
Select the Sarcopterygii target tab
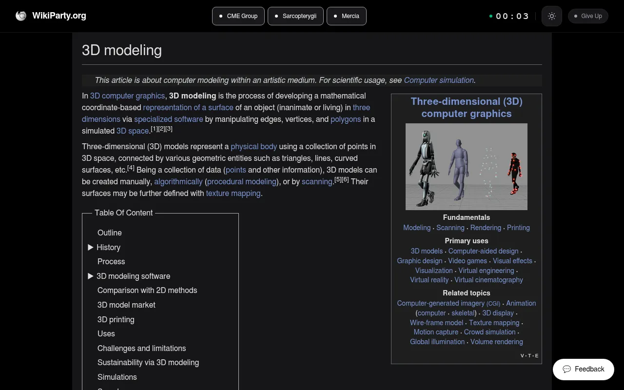[295, 16]
